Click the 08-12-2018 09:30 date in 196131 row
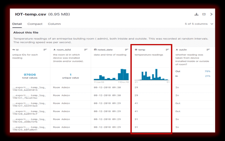The height and width of the screenshot is (141, 225). tap(107, 95)
